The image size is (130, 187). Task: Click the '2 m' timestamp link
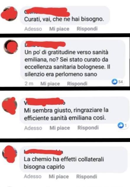tap(29, 84)
